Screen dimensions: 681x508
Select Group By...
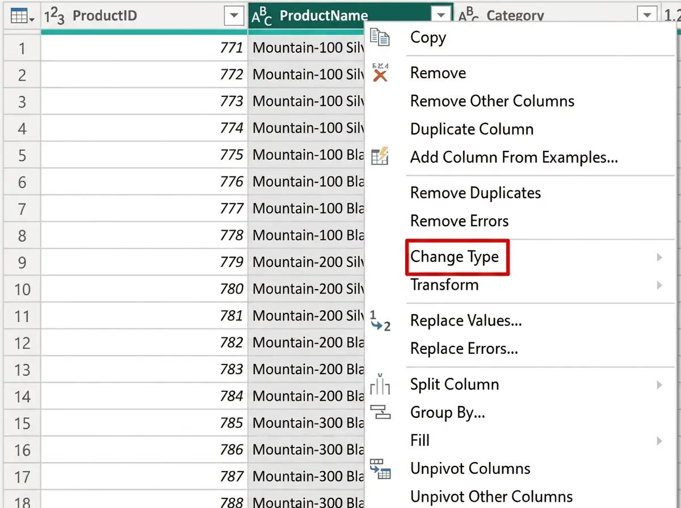tap(448, 413)
